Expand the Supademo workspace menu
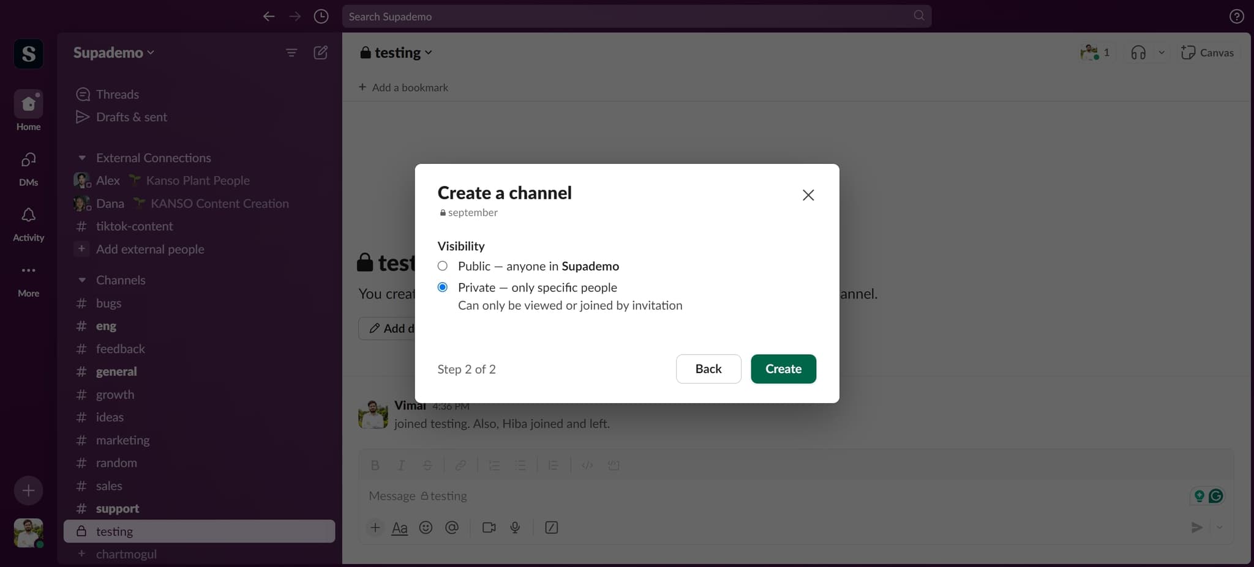This screenshot has width=1254, height=567. (x=113, y=53)
